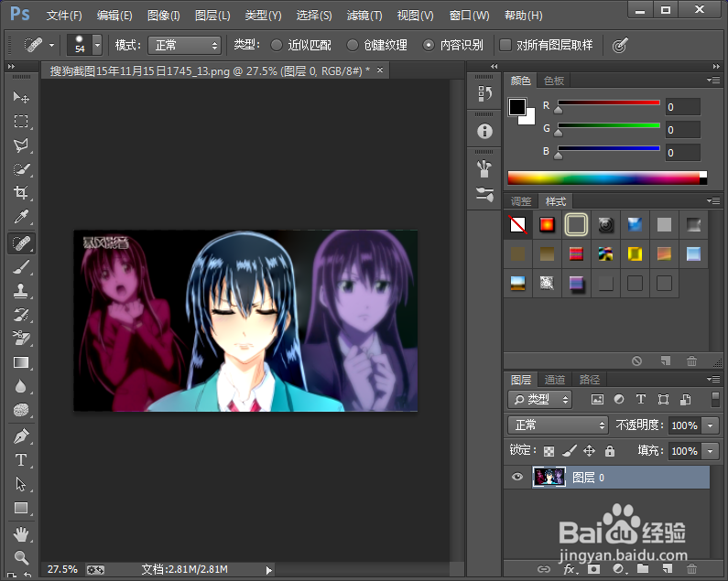Select the History Brush tool
This screenshot has width=728, height=581.
[x=21, y=315]
